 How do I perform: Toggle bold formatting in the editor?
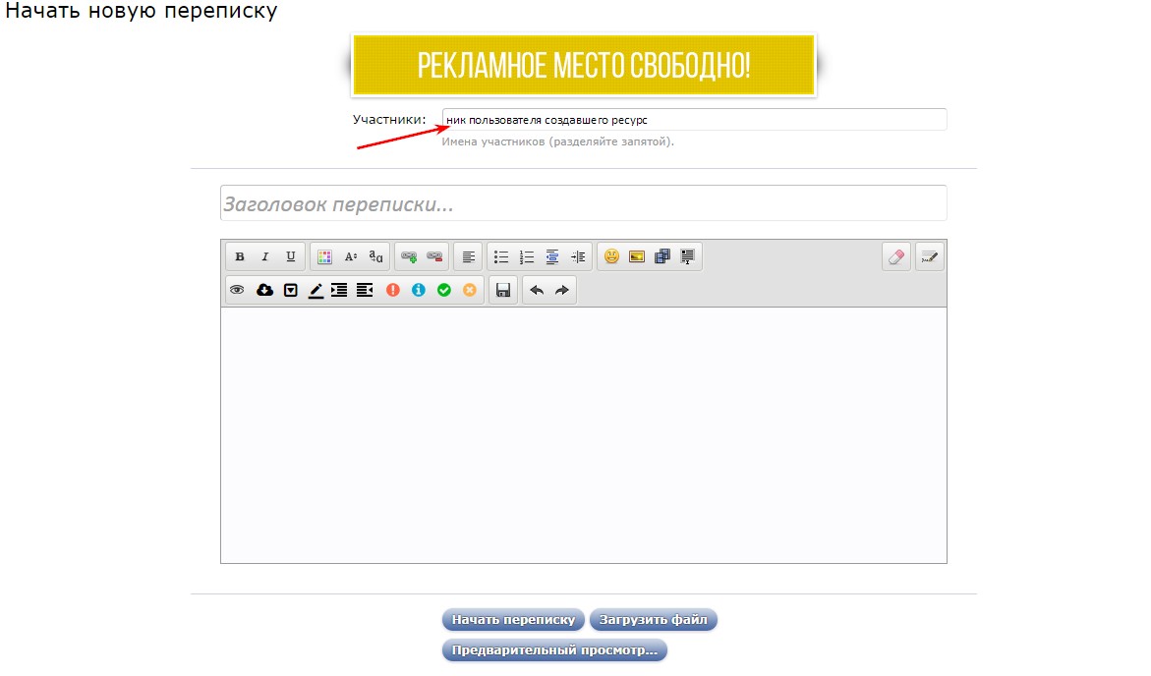point(240,257)
